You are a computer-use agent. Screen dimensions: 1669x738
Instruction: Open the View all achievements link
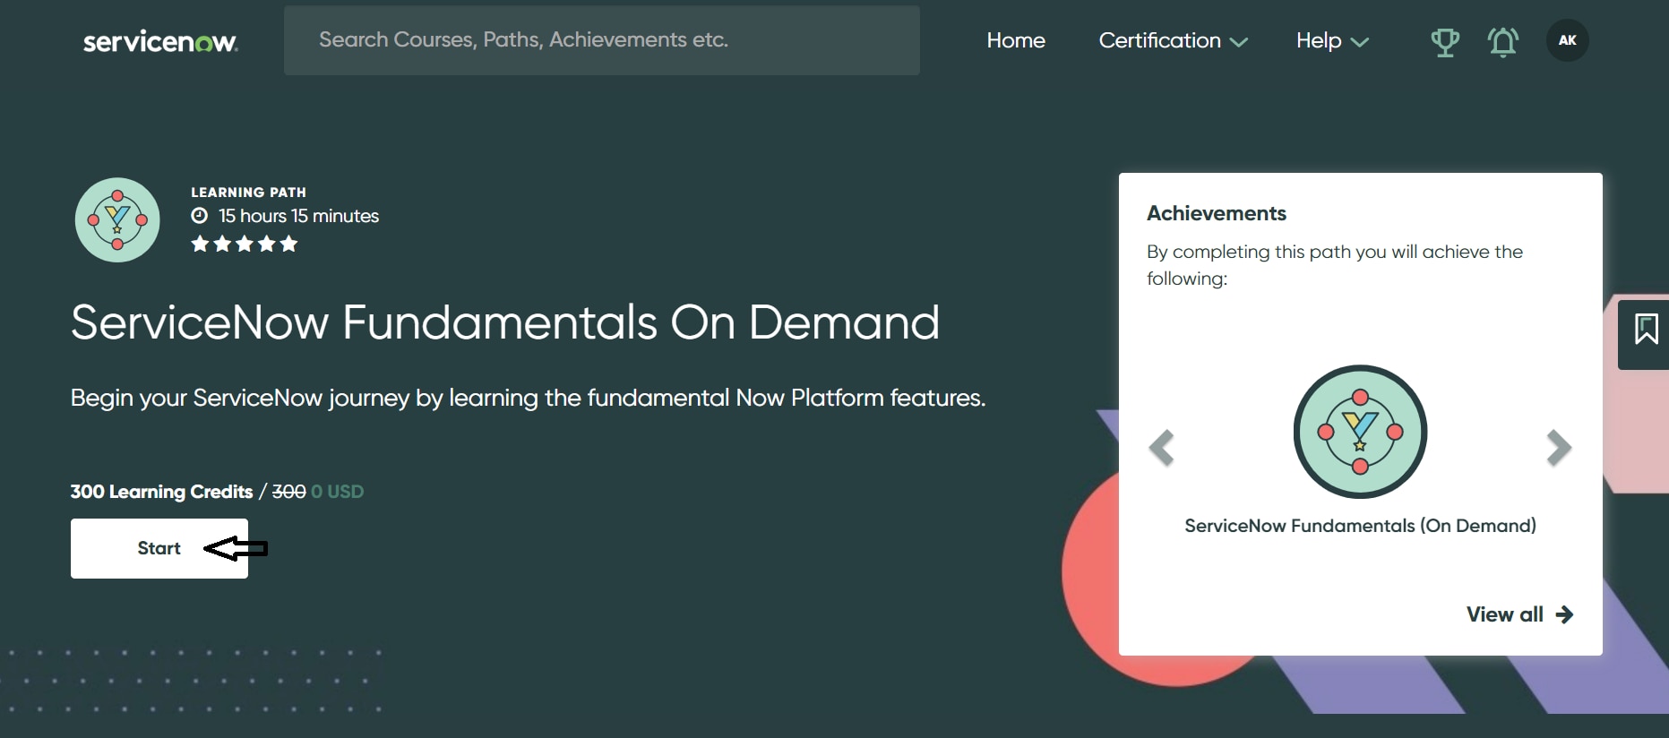pyautogui.click(x=1518, y=614)
